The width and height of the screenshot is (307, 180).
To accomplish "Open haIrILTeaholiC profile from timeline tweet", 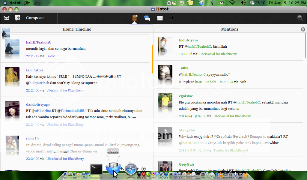I will tap(39, 42).
